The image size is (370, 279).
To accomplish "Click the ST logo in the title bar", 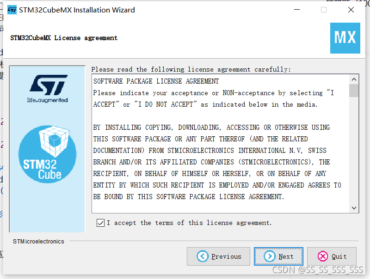I will [12, 10].
